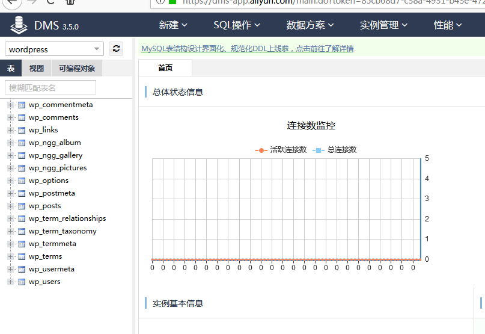Click the table icon beside wp_ngg_pictures
Viewport: 485px width, 334px height.
click(x=22, y=169)
